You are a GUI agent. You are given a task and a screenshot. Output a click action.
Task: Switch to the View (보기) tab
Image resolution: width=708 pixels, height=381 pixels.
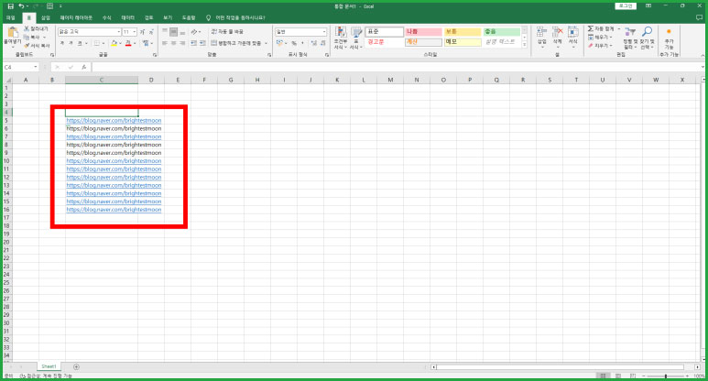point(168,17)
